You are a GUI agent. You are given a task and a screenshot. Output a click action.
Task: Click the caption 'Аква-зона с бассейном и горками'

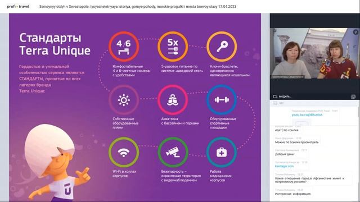[x=180, y=121]
